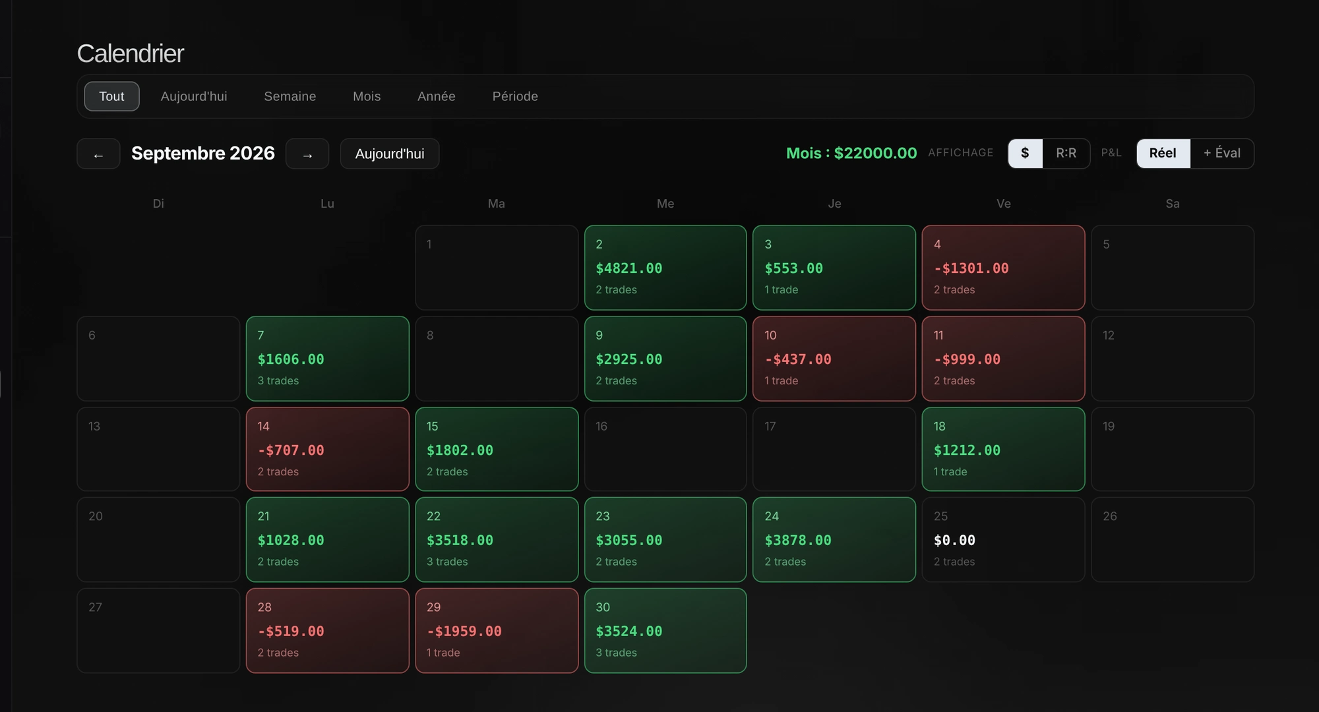Open day 3 cell showing $553.00
Screen dimensions: 1319x712
coord(834,268)
